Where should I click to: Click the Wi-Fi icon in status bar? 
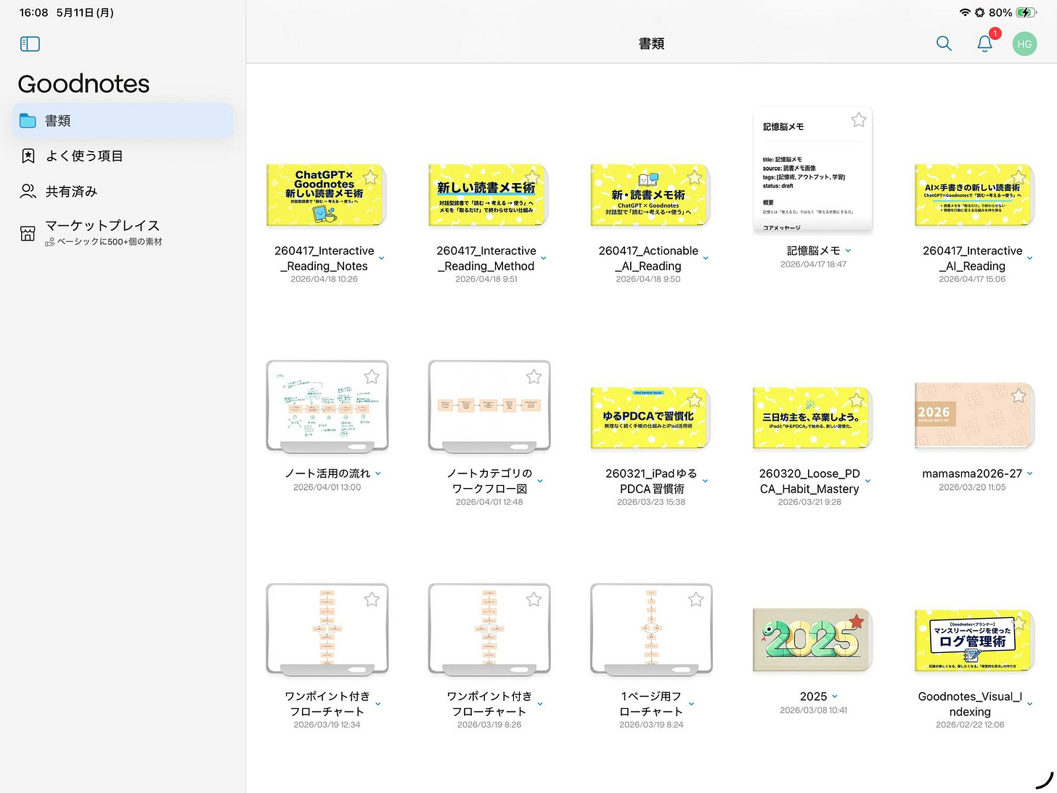coord(965,12)
